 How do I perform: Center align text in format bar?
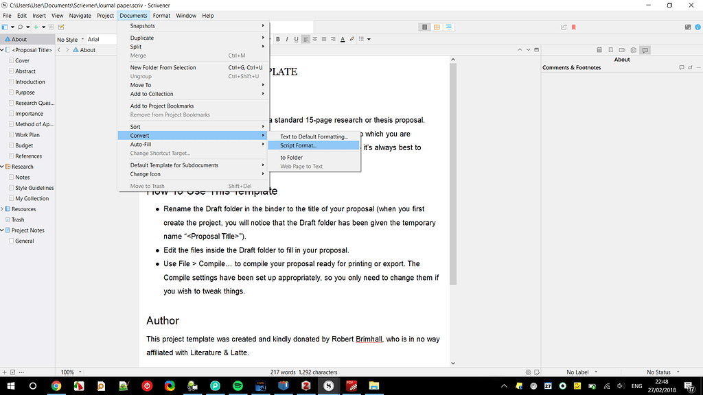(314, 39)
